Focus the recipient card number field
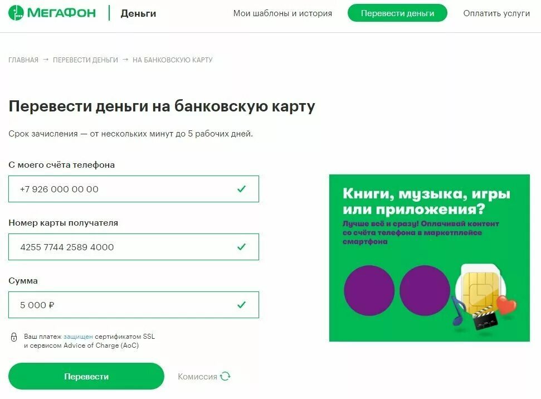 134,247
